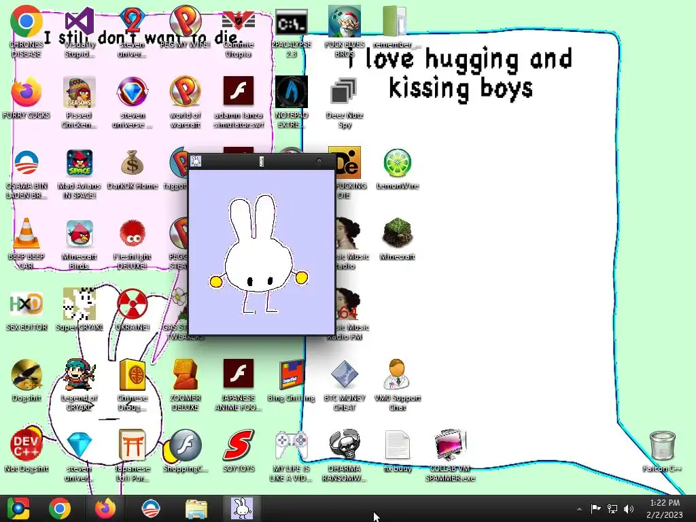This screenshot has height=522, width=696.
Task: Open the Japanese Loli Por... torii icon
Action: point(133,446)
